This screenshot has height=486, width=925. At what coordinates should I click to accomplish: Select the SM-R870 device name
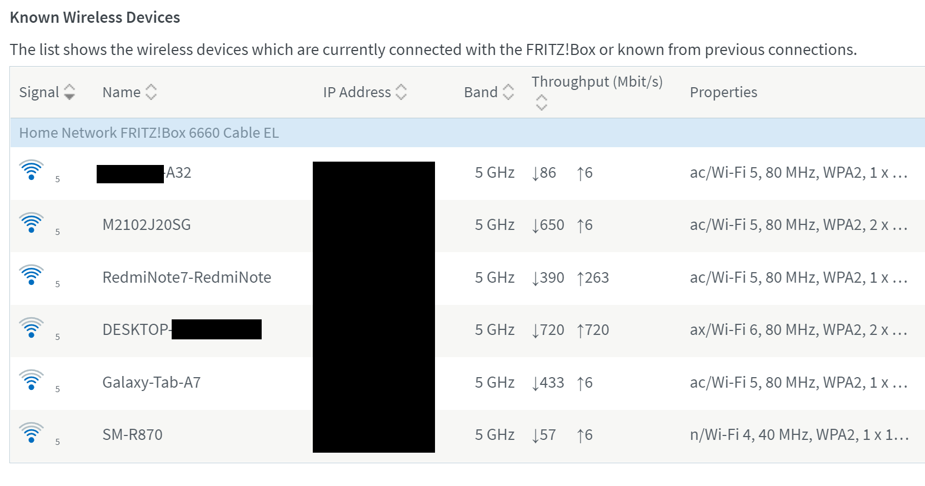(132, 435)
